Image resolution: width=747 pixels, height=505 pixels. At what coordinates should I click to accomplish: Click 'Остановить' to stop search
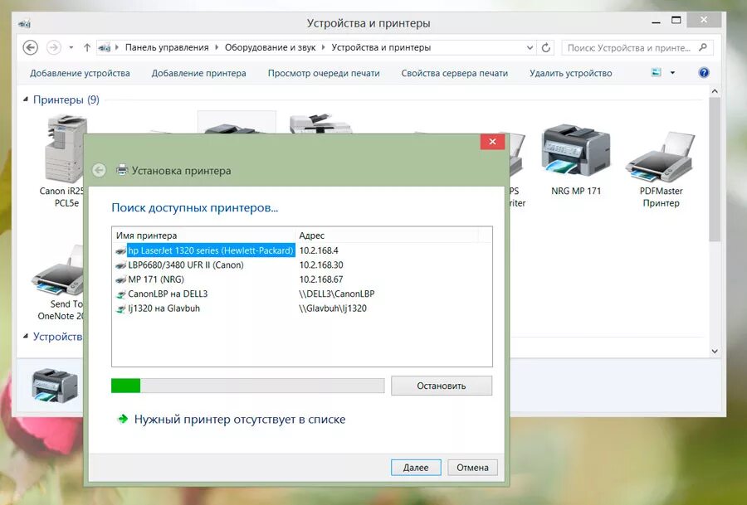coord(442,386)
